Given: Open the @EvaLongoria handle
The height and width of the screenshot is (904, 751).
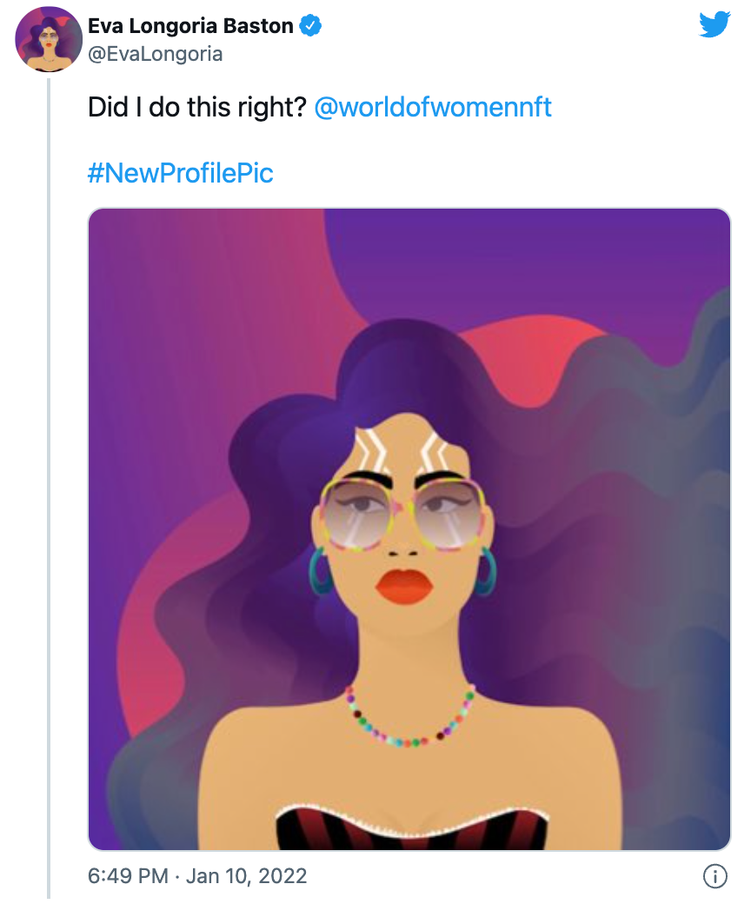Looking at the screenshot, I should 155,54.
